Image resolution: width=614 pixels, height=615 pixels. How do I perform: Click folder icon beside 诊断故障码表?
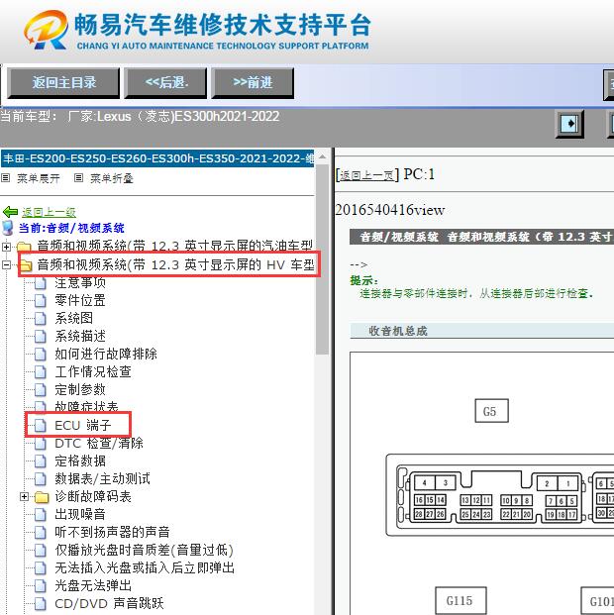point(42,497)
